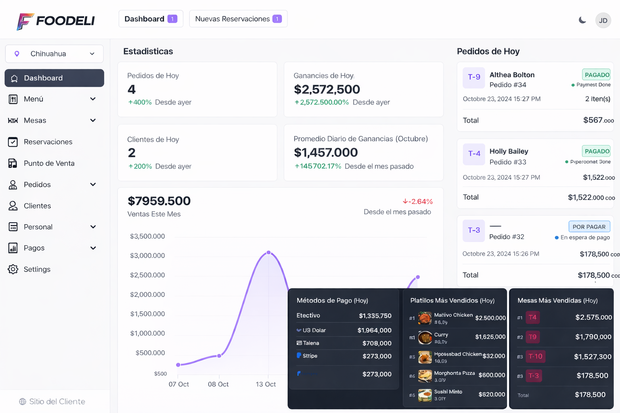Select the Dashboard tab in header
620x413 pixels.
click(x=151, y=19)
